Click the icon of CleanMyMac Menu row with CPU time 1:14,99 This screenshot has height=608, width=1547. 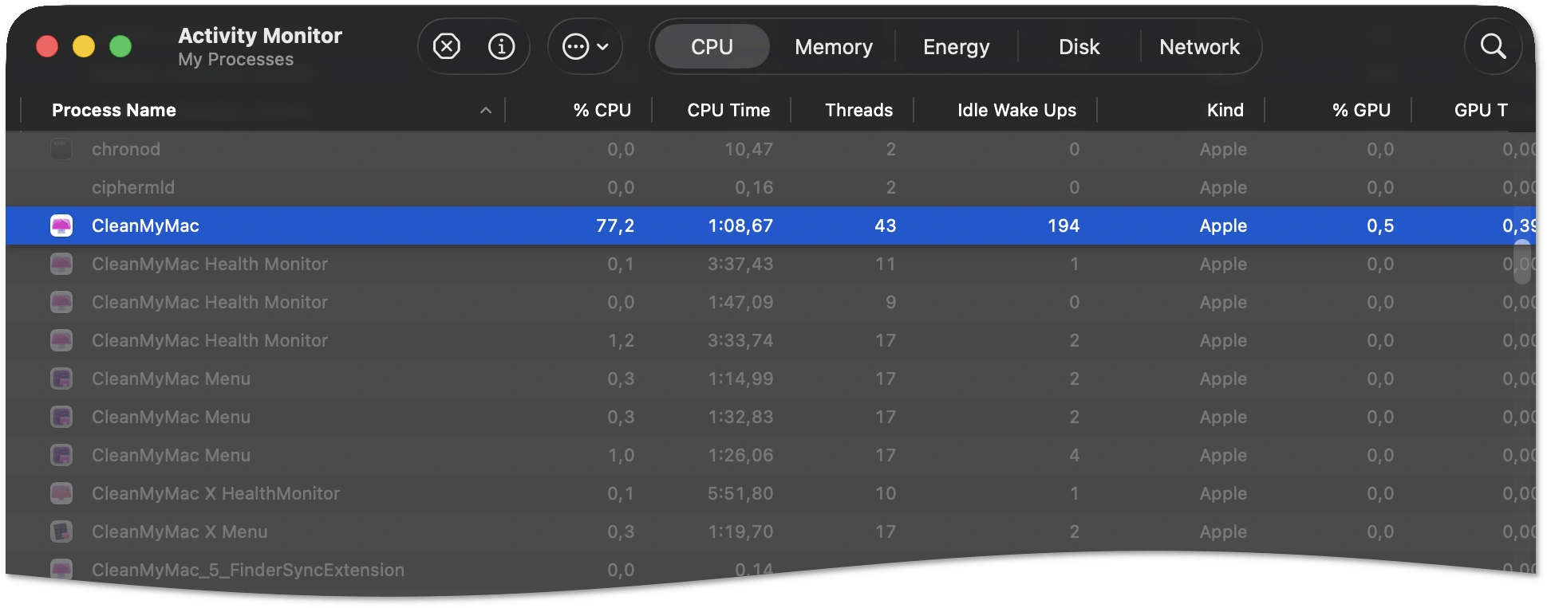61,379
